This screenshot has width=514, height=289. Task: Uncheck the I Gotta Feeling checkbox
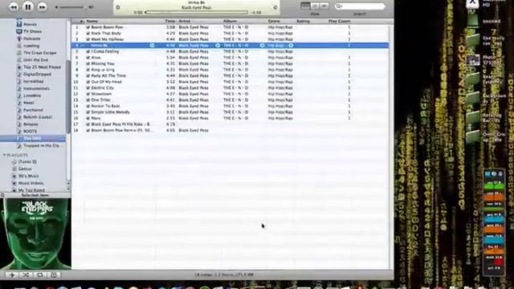point(88,51)
